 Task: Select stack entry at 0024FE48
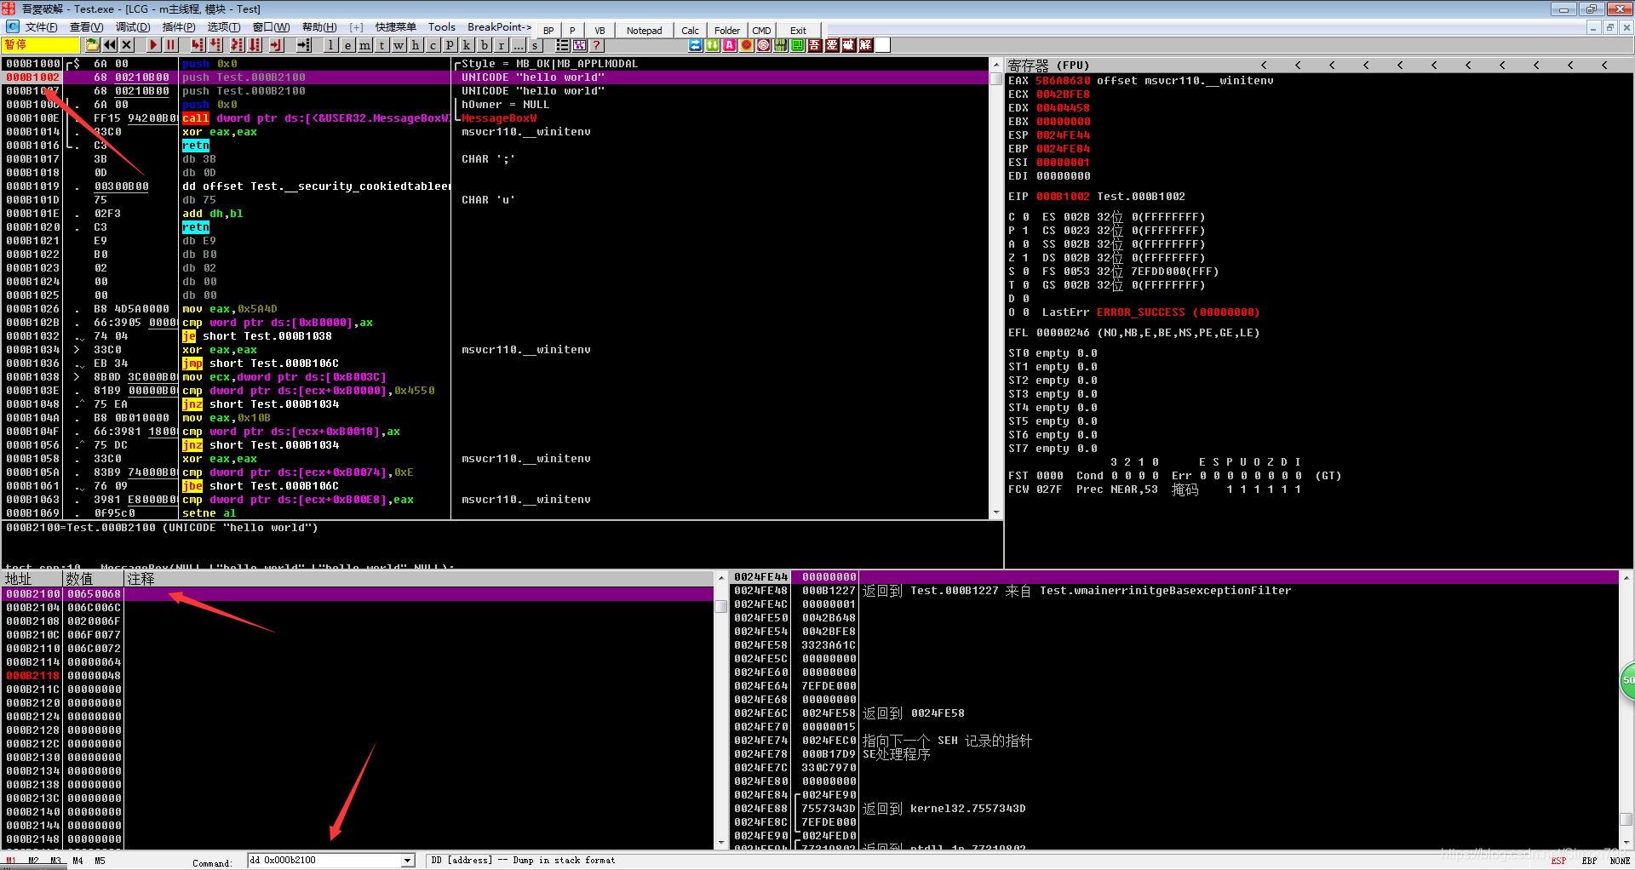[x=1175, y=591]
